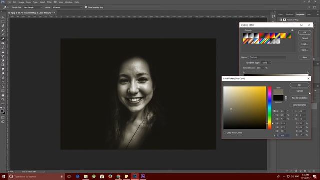The height and width of the screenshot is (180, 320).
Task: Select the Zoom tool
Action: (3, 99)
